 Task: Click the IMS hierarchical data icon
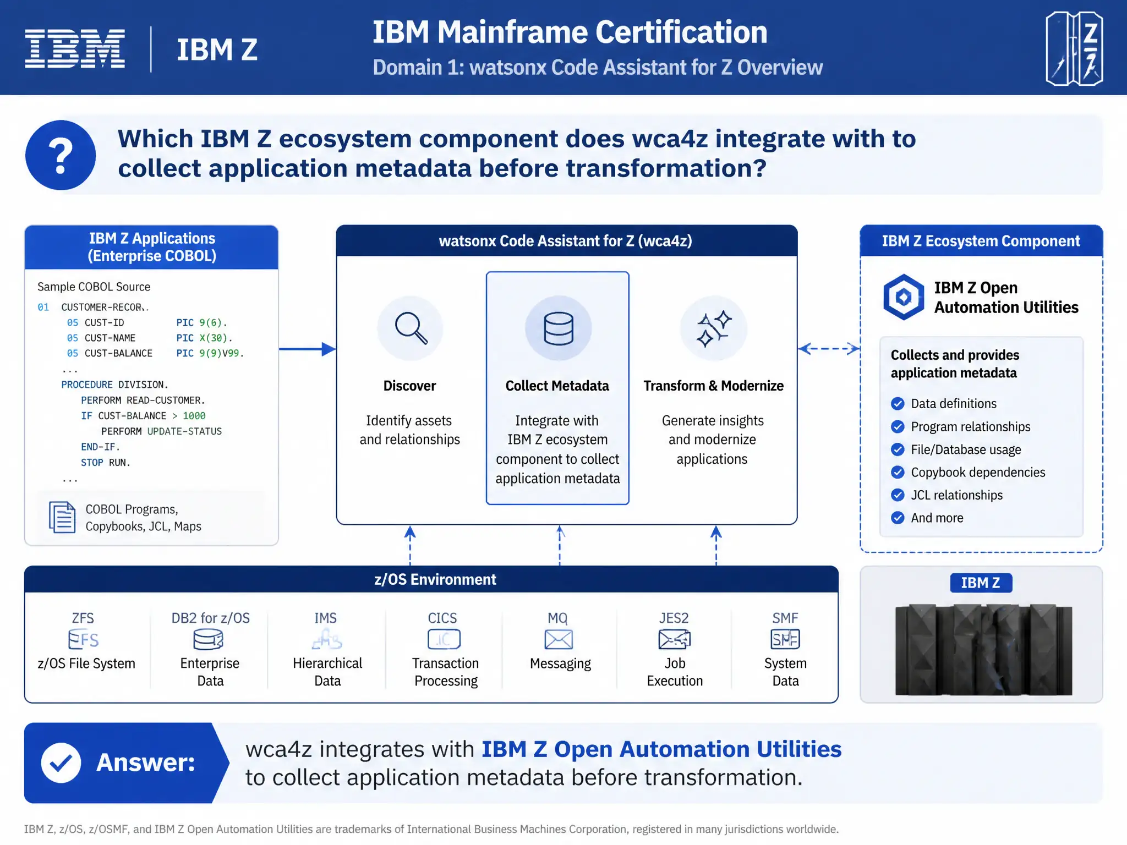click(x=327, y=640)
